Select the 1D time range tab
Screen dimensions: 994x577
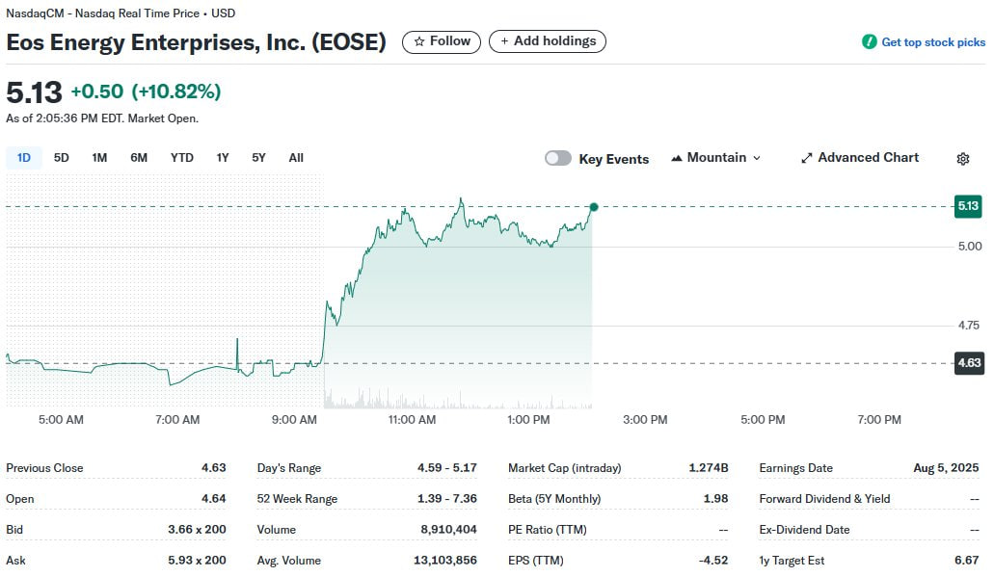[24, 158]
